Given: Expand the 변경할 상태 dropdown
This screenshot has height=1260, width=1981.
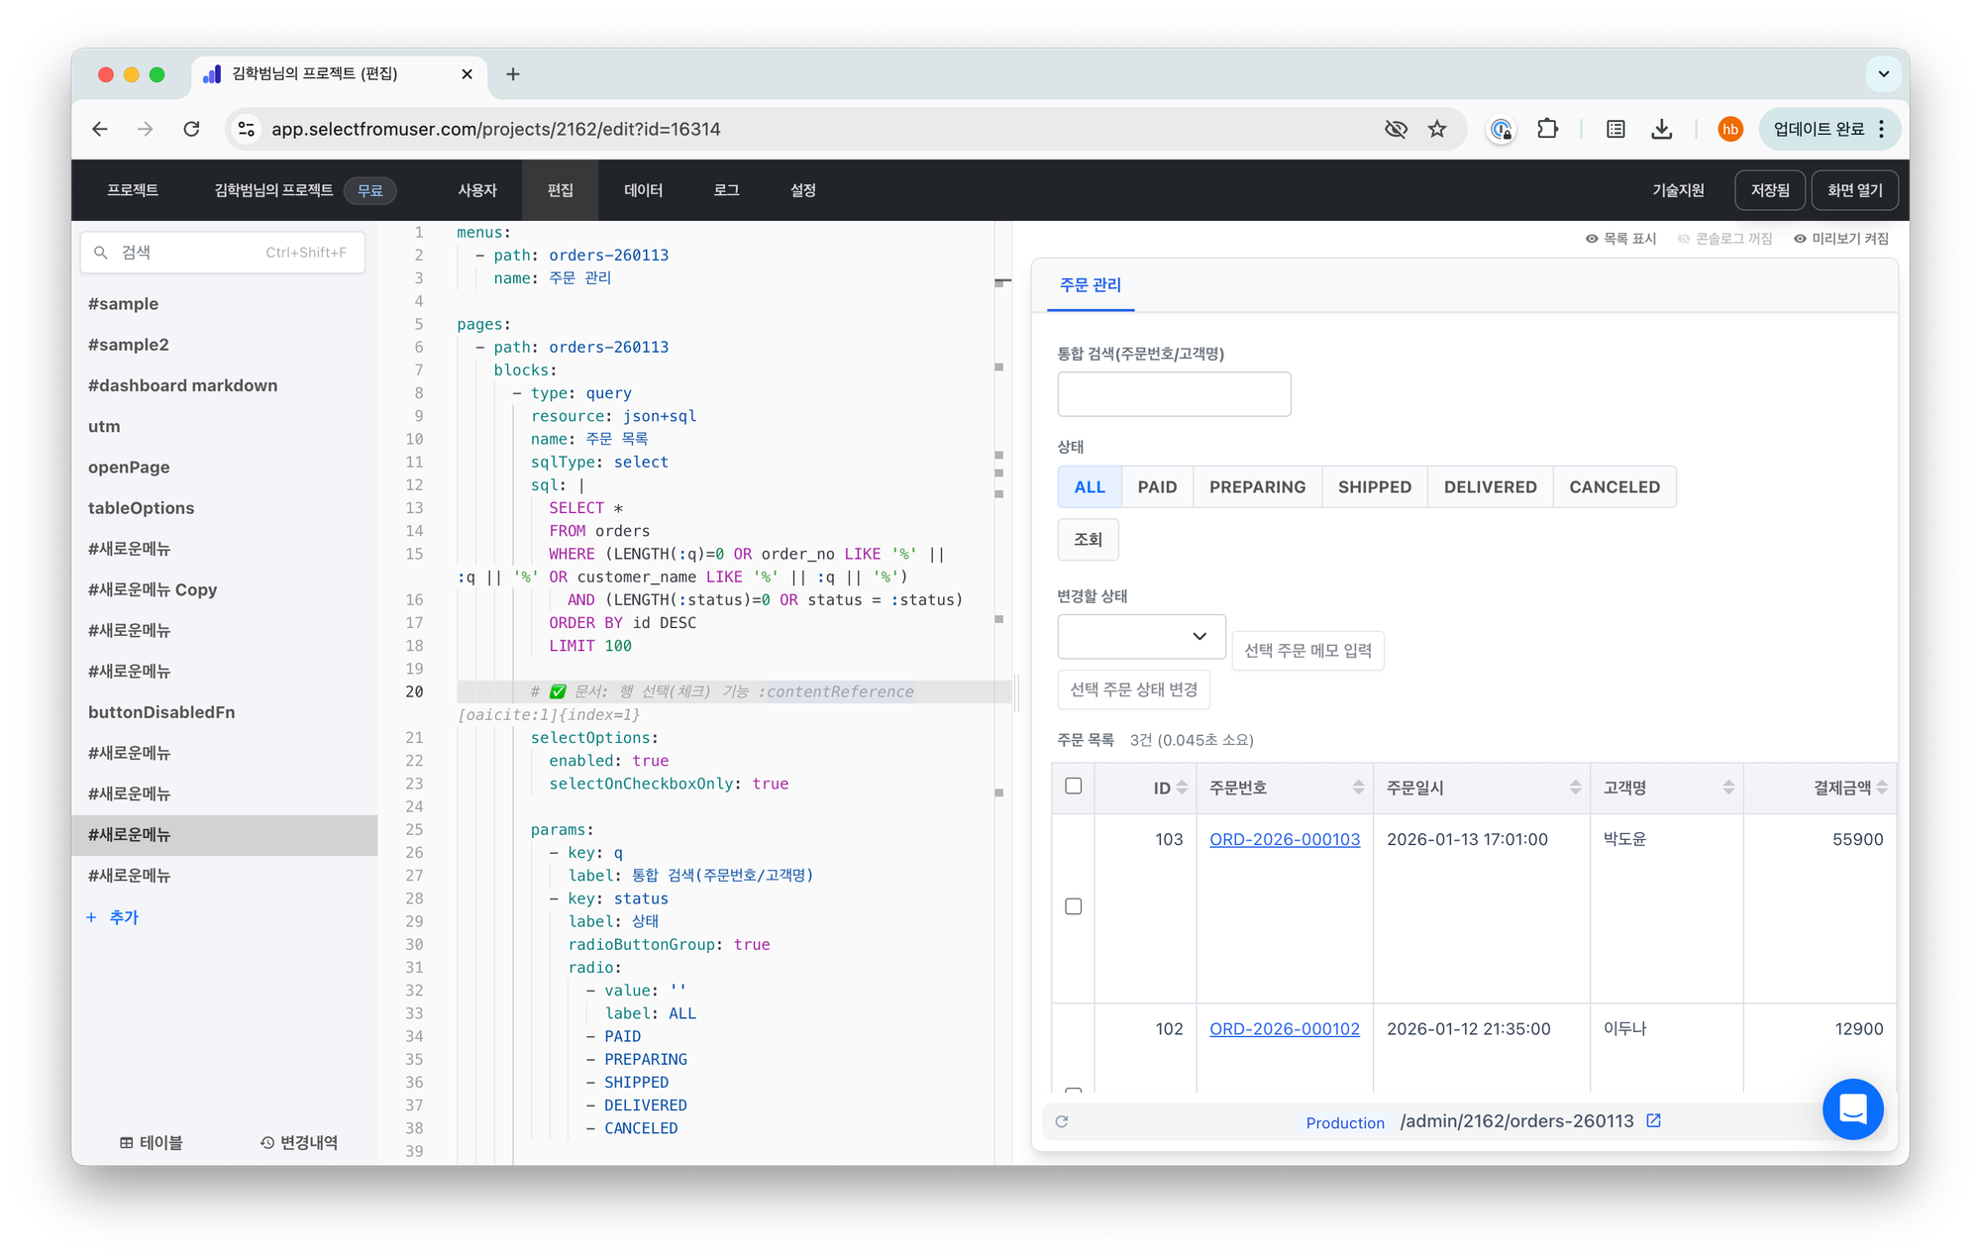Looking at the screenshot, I should pos(1141,636).
